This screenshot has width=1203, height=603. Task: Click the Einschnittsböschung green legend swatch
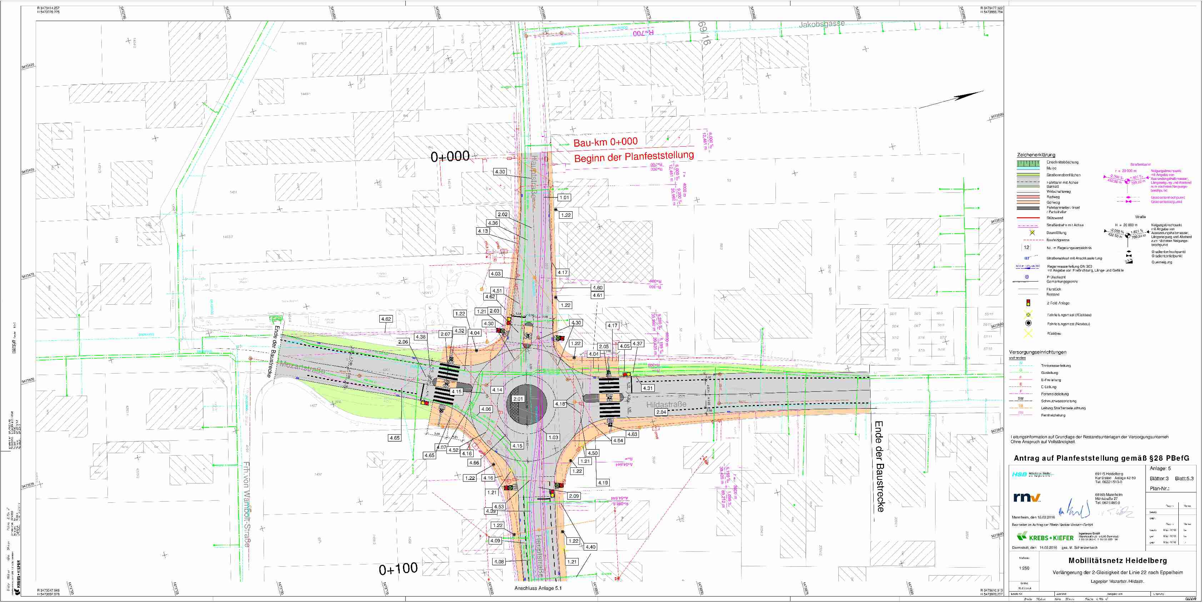click(1028, 163)
